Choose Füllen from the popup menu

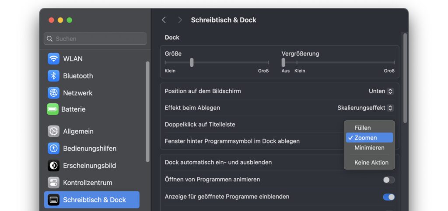(x=363, y=128)
